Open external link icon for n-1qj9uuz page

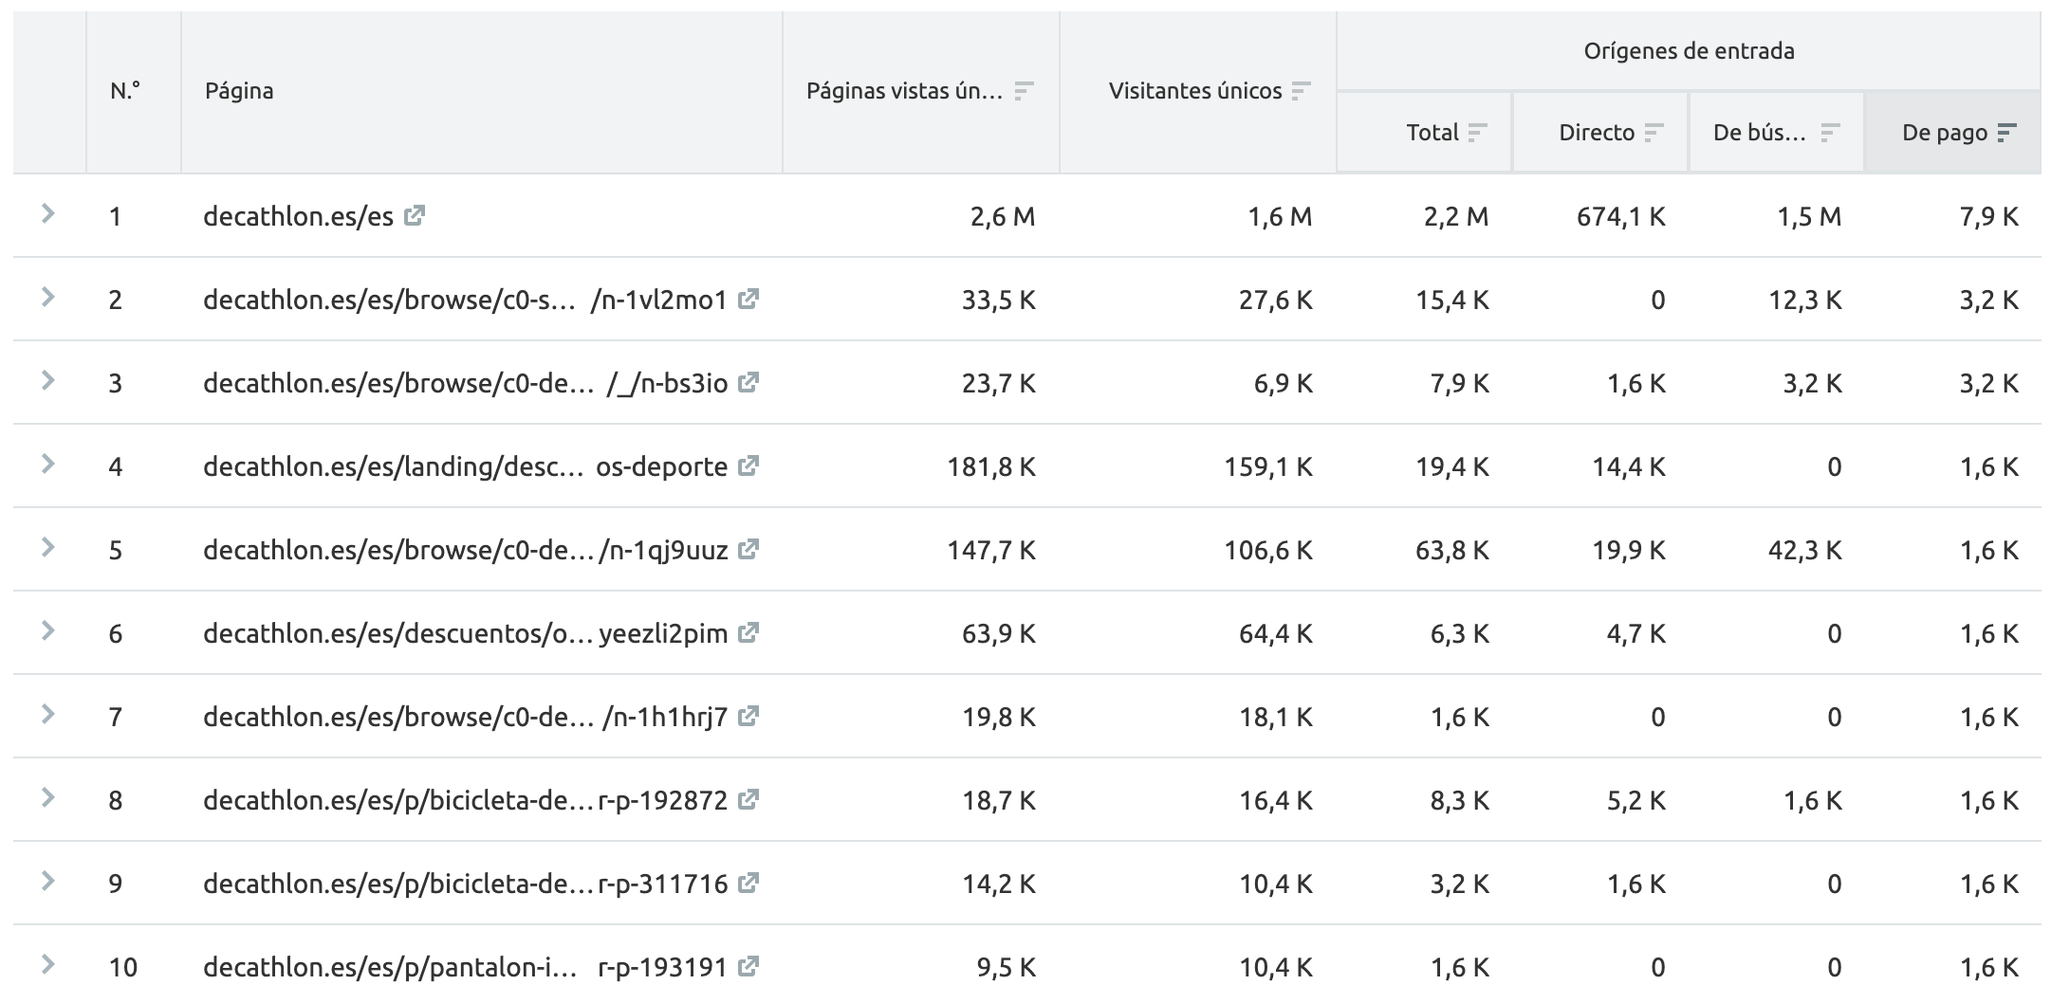[748, 550]
